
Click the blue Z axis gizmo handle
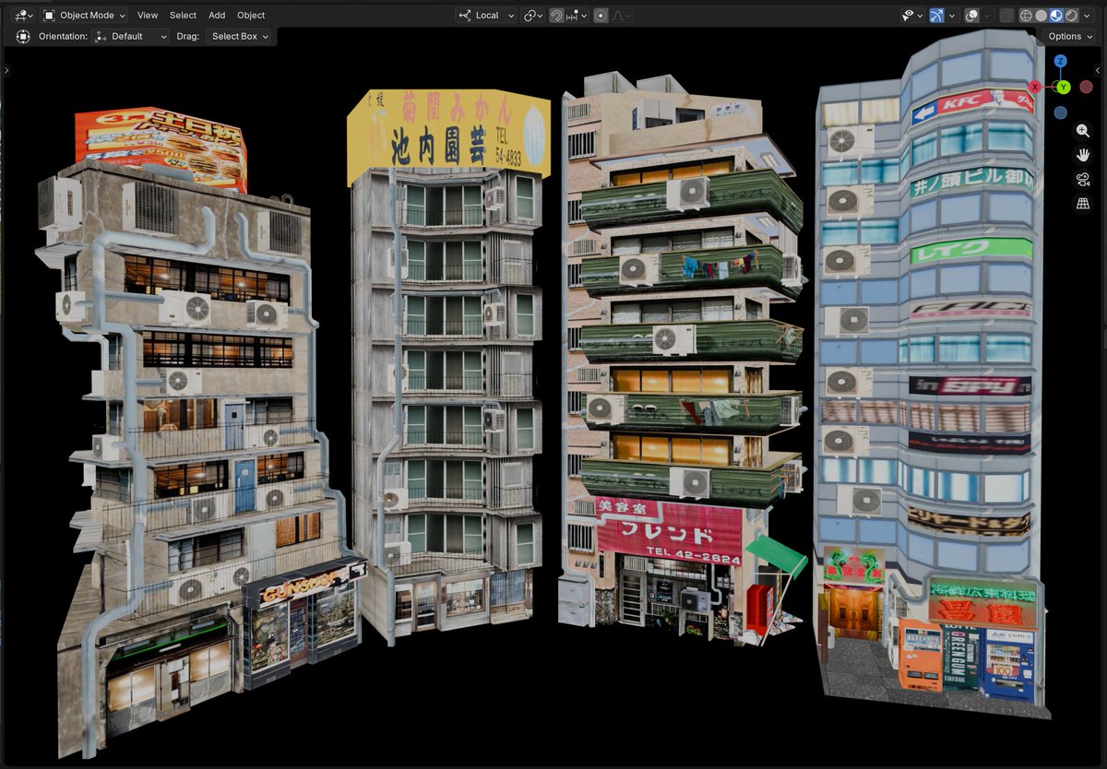(1061, 61)
